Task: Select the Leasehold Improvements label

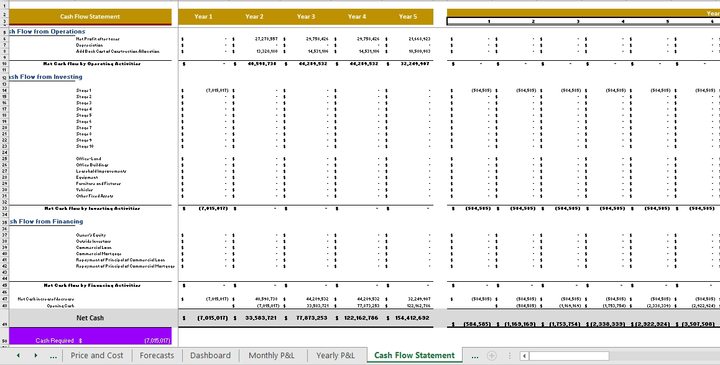Action: coord(101,171)
